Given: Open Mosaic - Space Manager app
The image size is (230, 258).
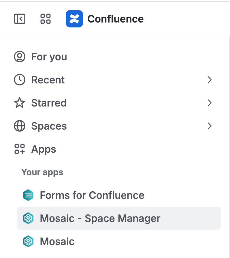Looking at the screenshot, I should pos(119,218).
